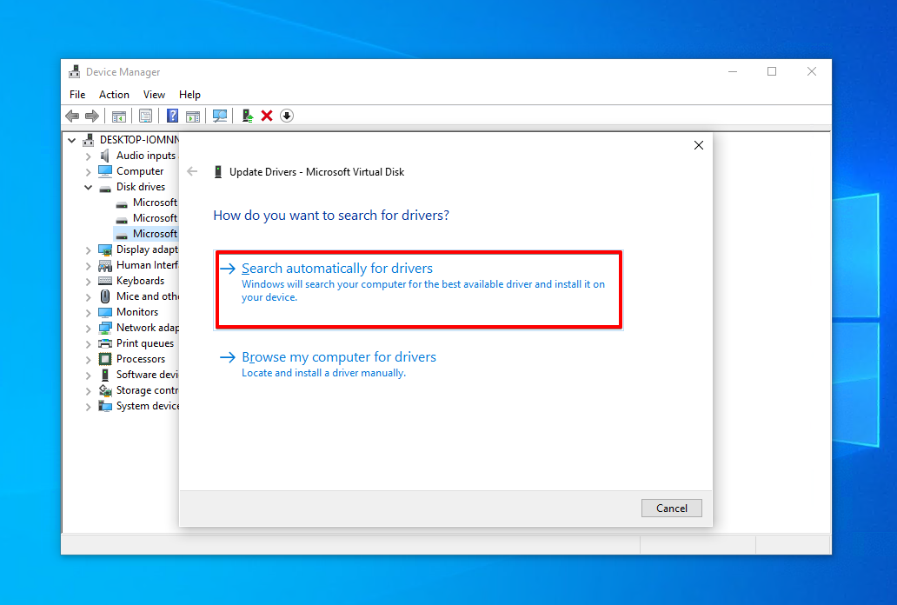Screen dimensions: 897x605
Task: Expand the Print queues category
Action: [x=88, y=344]
